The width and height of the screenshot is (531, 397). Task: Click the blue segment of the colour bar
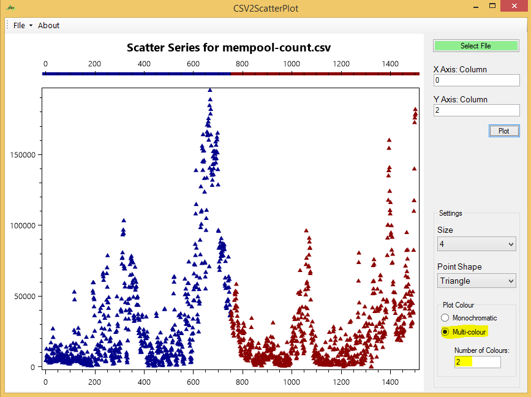(x=137, y=74)
